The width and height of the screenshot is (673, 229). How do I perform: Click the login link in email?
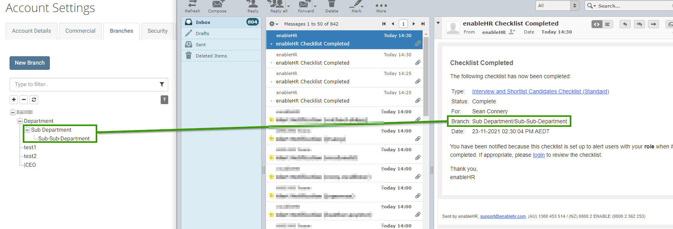(539, 155)
